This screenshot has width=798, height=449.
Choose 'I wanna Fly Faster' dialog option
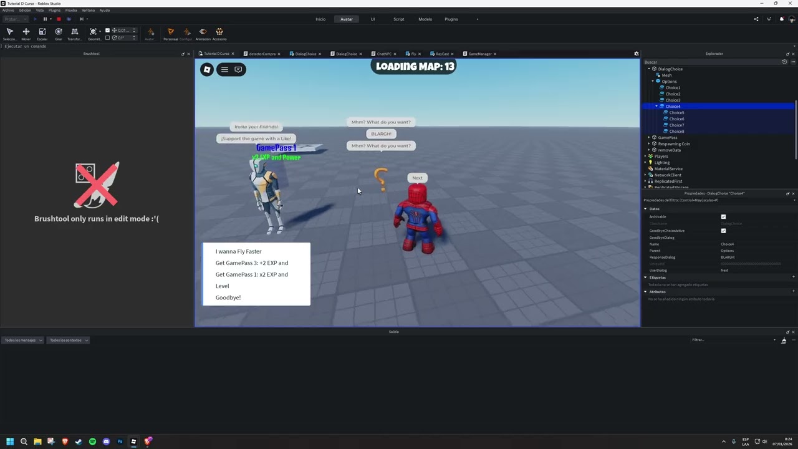(x=239, y=251)
